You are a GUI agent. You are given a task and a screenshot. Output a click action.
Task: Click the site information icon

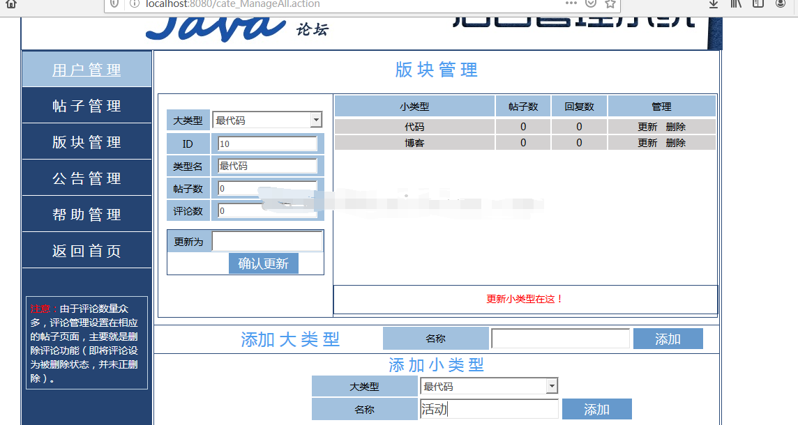click(x=135, y=4)
